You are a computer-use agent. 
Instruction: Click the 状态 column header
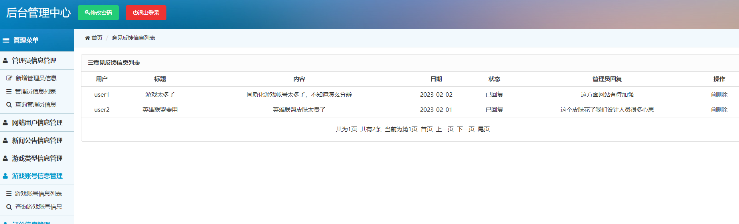494,79
